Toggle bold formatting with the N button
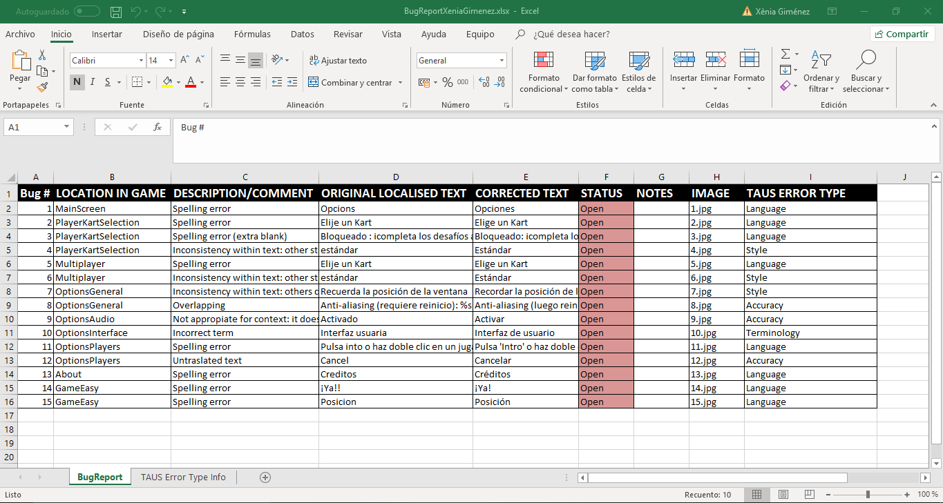943x503 pixels. 76,81
